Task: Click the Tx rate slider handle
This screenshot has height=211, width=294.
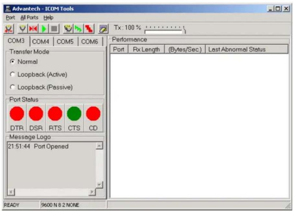Action: click(x=184, y=30)
